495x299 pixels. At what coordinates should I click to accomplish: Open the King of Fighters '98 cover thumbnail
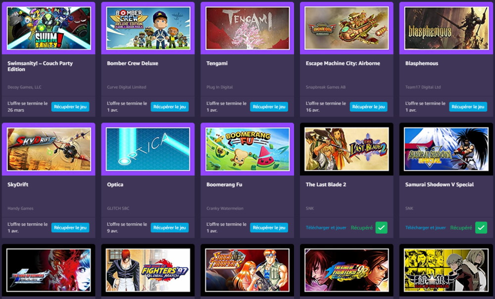[x=346, y=270]
